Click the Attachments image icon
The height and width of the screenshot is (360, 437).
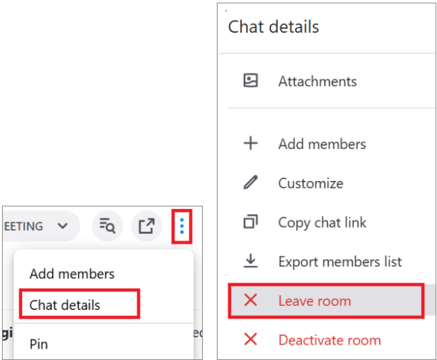click(250, 81)
